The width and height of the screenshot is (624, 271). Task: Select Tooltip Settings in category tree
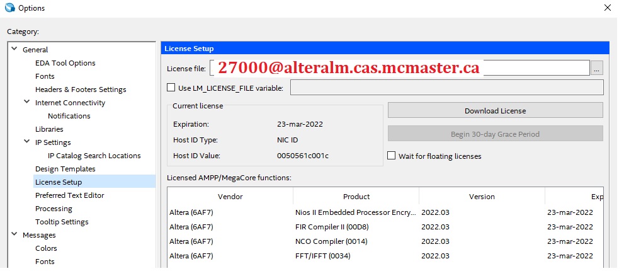coord(62,222)
